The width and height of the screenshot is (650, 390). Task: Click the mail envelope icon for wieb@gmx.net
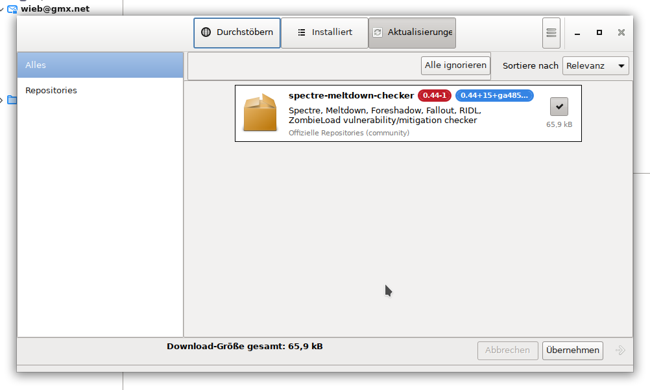coord(12,8)
